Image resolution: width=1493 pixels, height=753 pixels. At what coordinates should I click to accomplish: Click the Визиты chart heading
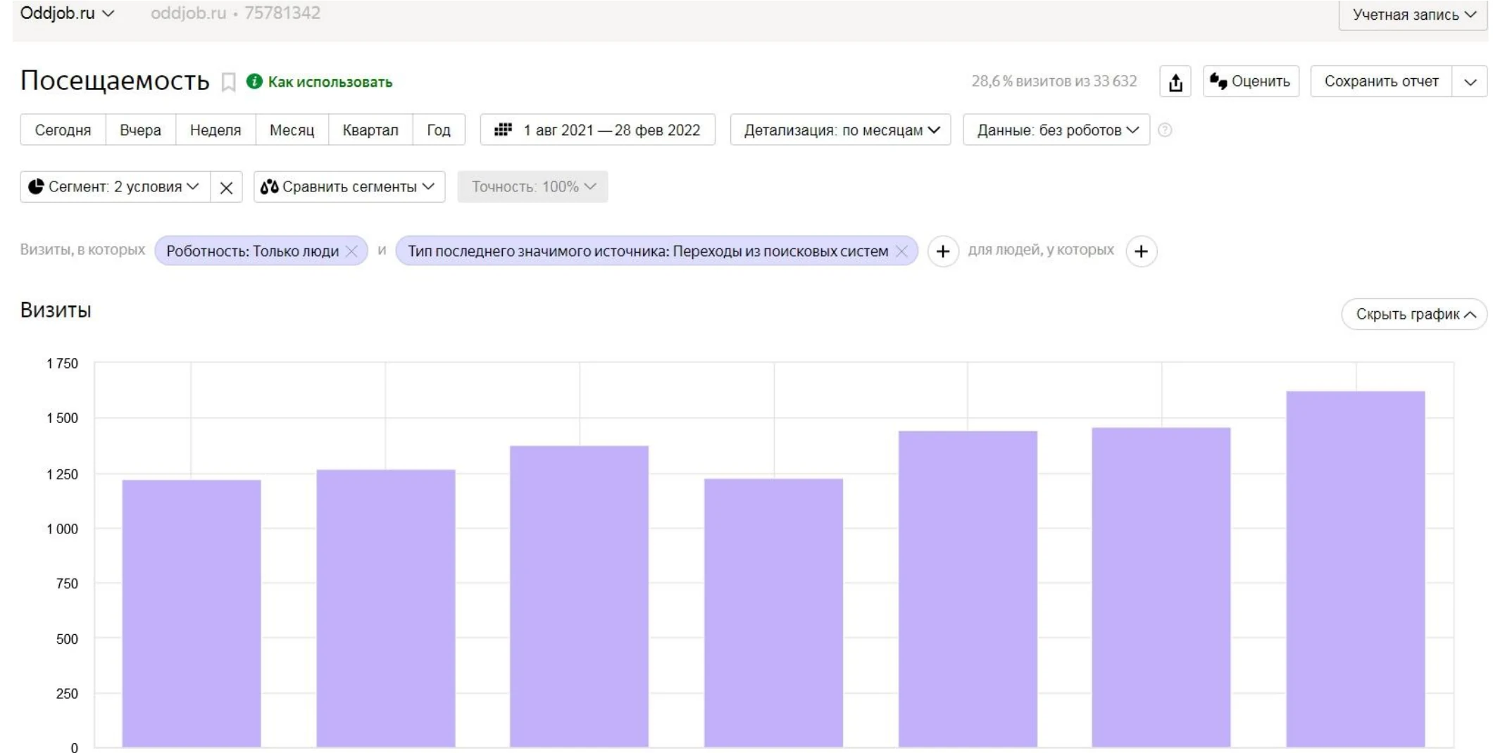[56, 310]
